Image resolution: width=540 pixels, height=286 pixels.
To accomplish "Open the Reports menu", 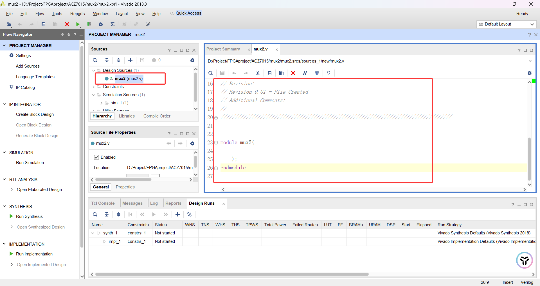I will pyautogui.click(x=78, y=14).
